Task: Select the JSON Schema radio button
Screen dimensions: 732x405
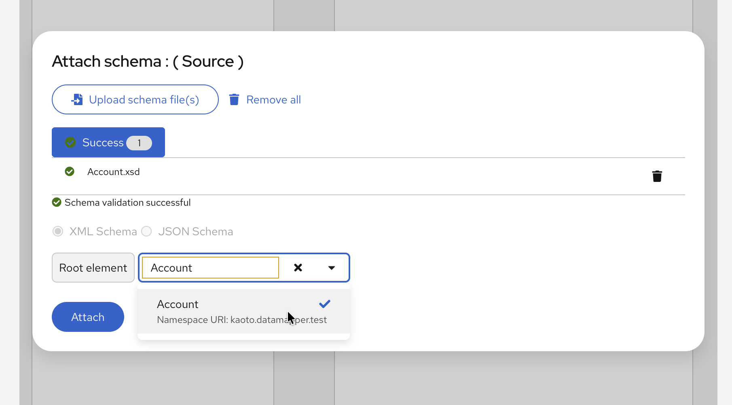Action: coord(146,231)
